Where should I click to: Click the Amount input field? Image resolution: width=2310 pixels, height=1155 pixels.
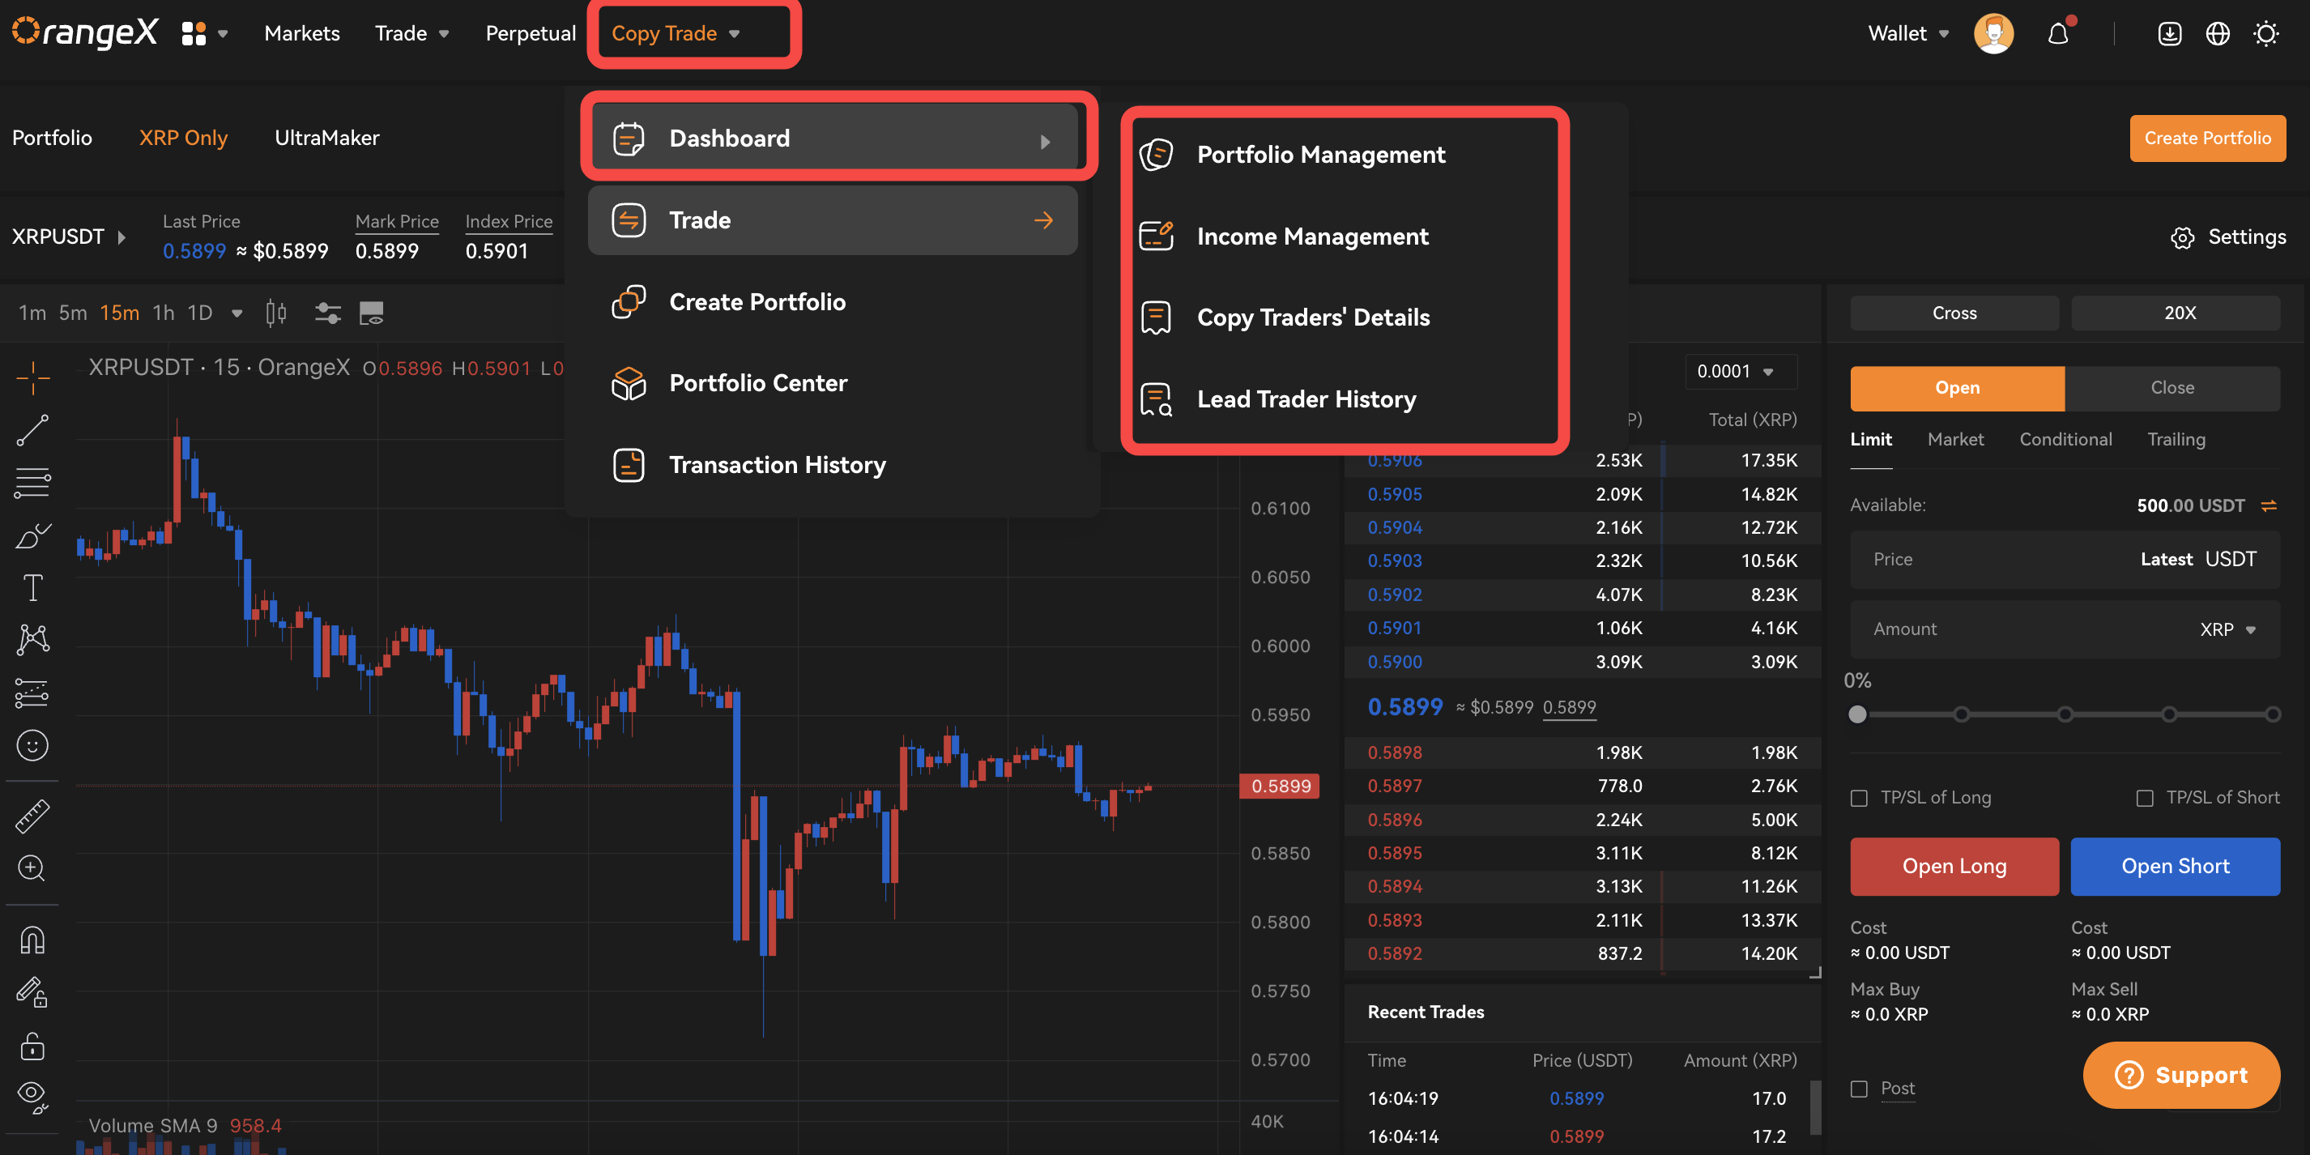click(2065, 629)
